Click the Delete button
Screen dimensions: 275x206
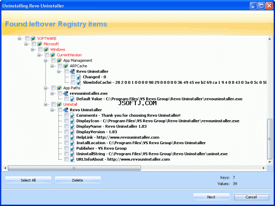(x=78, y=180)
